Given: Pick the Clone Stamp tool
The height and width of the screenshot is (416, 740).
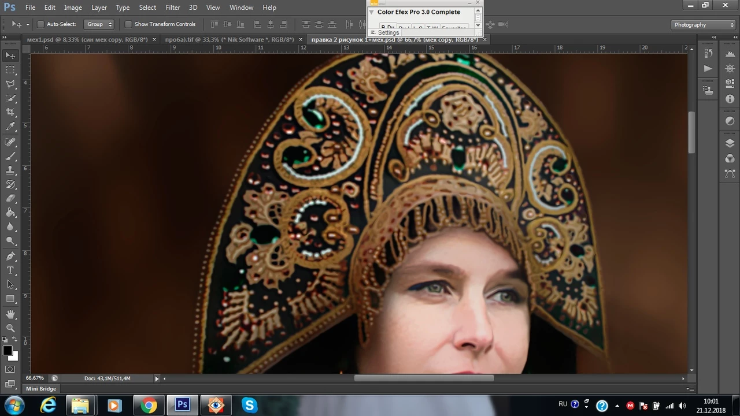Looking at the screenshot, I should [10, 170].
